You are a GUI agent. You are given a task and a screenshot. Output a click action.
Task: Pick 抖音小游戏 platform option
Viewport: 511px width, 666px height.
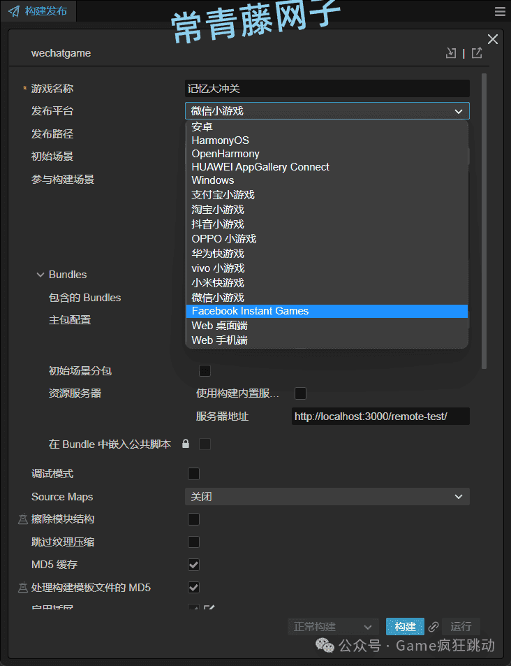click(327, 224)
